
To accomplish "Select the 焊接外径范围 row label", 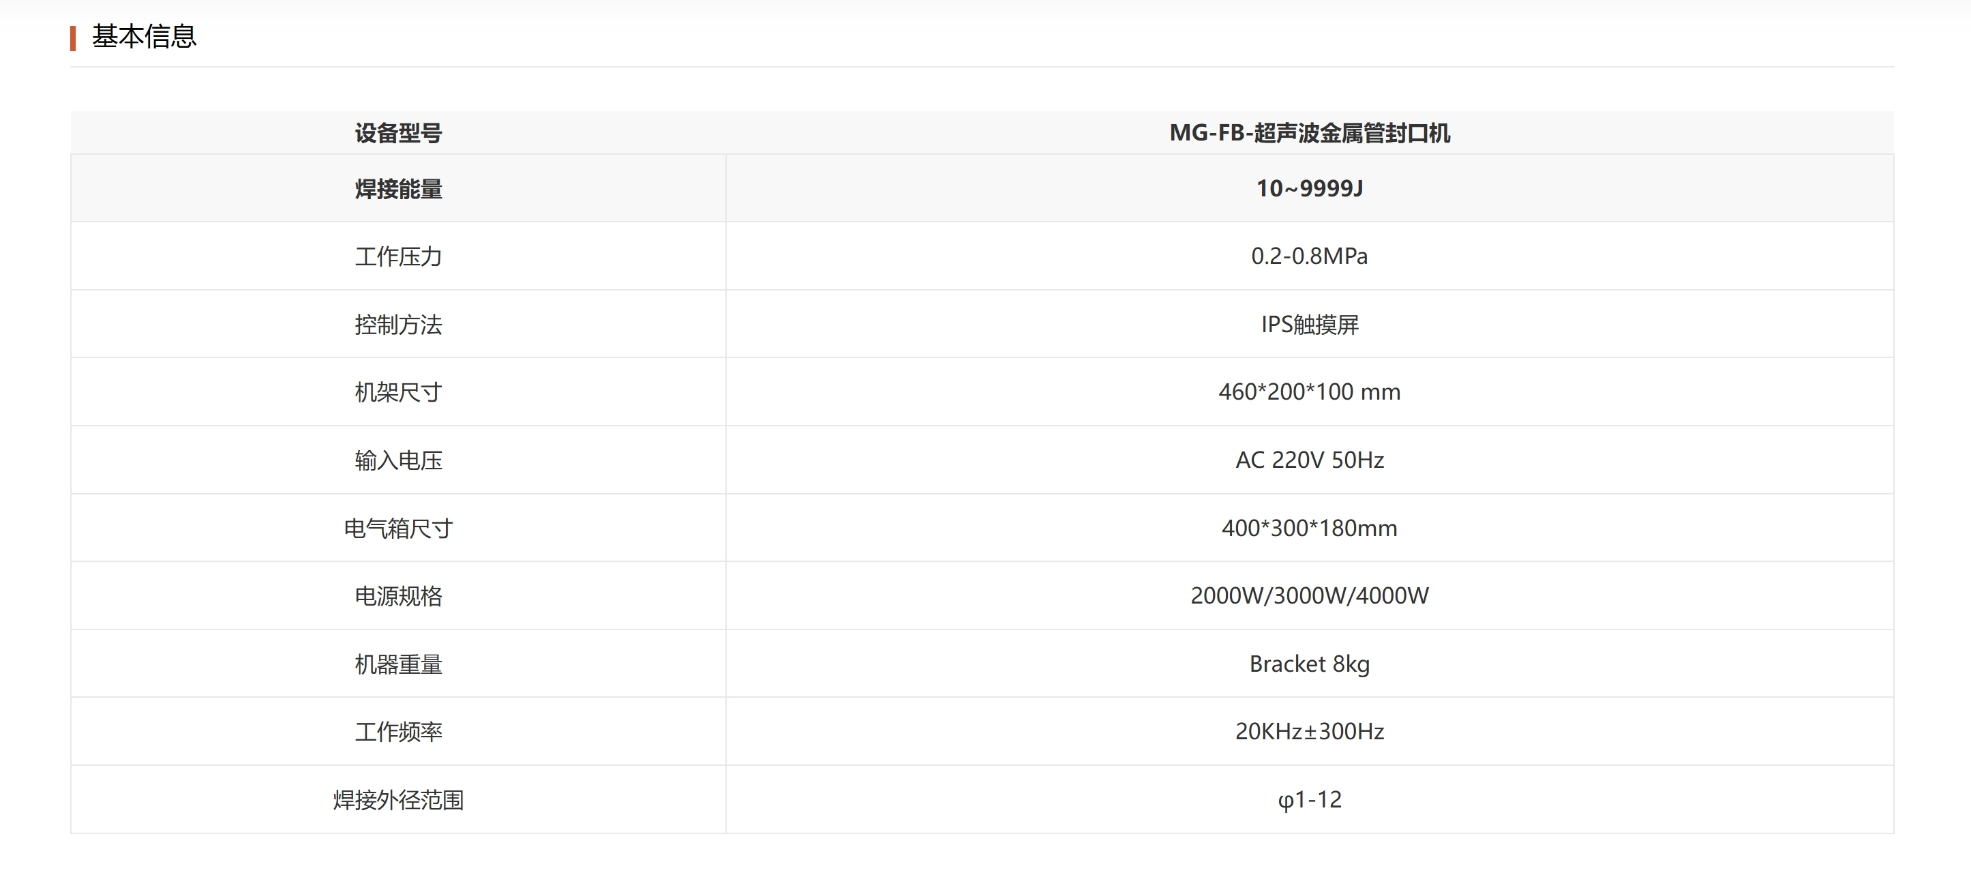I will pyautogui.click(x=398, y=800).
